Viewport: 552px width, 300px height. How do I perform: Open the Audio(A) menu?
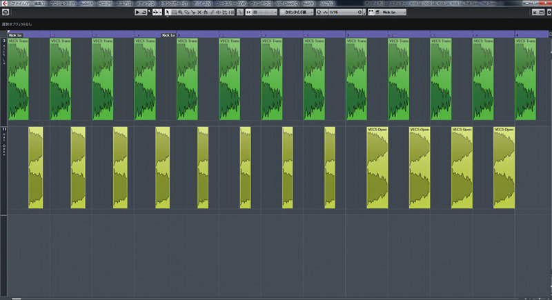pos(86,3)
